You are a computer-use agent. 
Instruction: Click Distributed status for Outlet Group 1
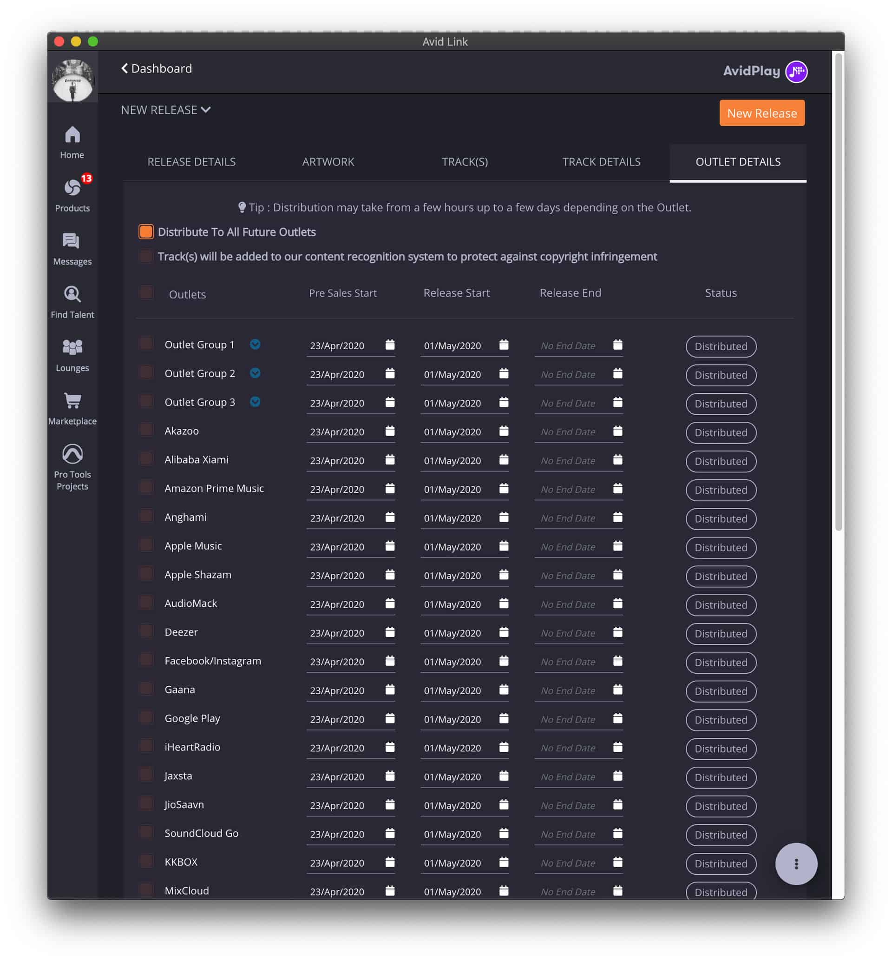click(x=721, y=346)
